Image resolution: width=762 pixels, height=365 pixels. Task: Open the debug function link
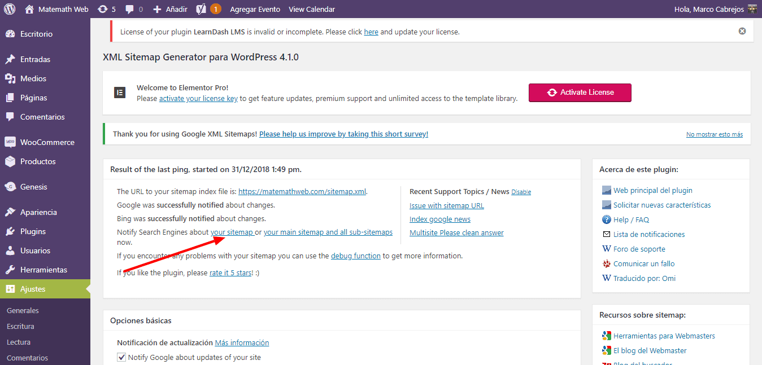pyautogui.click(x=356, y=256)
